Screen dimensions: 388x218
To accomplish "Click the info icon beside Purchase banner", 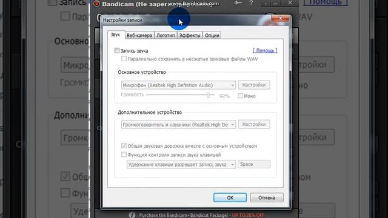I will coord(132,215).
